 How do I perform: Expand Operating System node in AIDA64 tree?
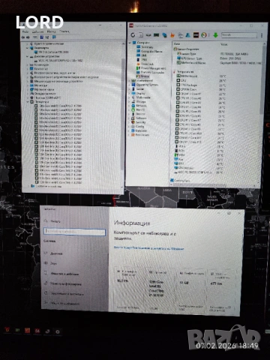(130, 85)
